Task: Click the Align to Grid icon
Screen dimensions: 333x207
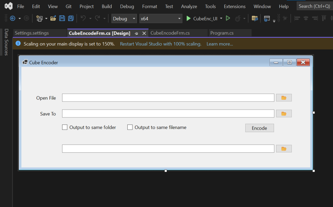Action: point(285,18)
